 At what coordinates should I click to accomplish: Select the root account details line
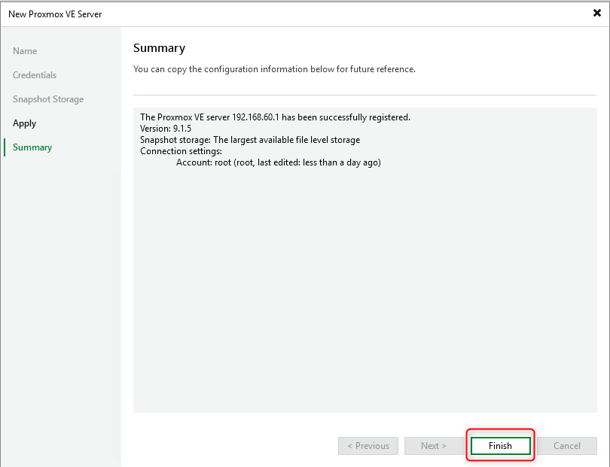275,162
